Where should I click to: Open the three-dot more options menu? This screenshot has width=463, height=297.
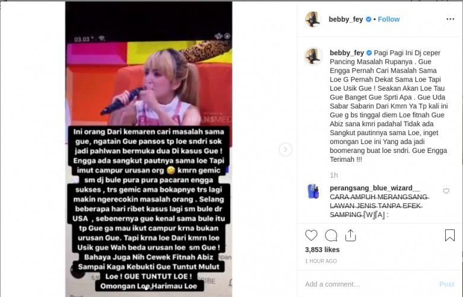click(451, 19)
